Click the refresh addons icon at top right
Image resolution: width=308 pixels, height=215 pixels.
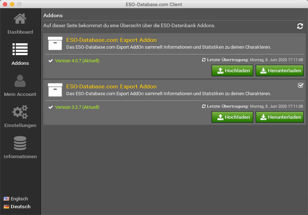[x=300, y=26]
